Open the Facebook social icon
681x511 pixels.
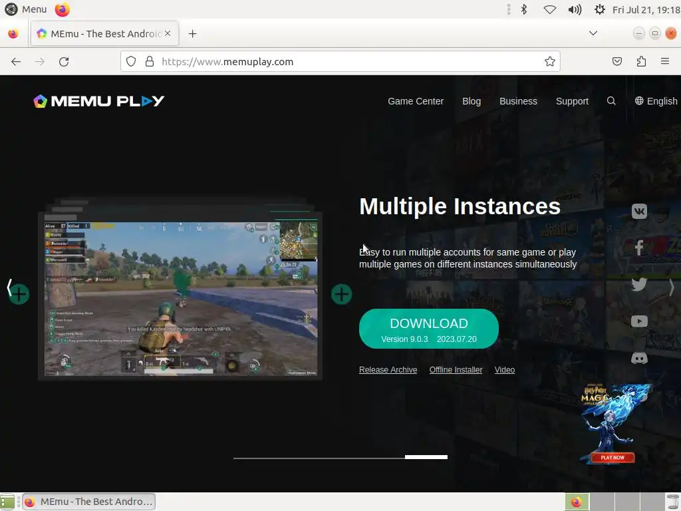(x=639, y=248)
